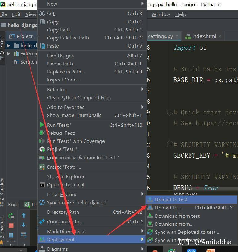The height and width of the screenshot is (252, 238).
Task: Click the blue down arrow in Run panel
Action: (x=23, y=225)
